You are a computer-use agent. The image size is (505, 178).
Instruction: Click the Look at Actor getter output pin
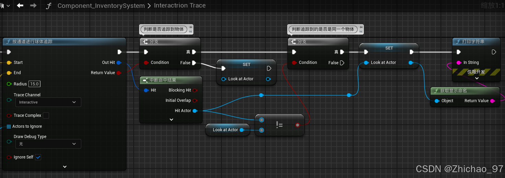[241, 130]
